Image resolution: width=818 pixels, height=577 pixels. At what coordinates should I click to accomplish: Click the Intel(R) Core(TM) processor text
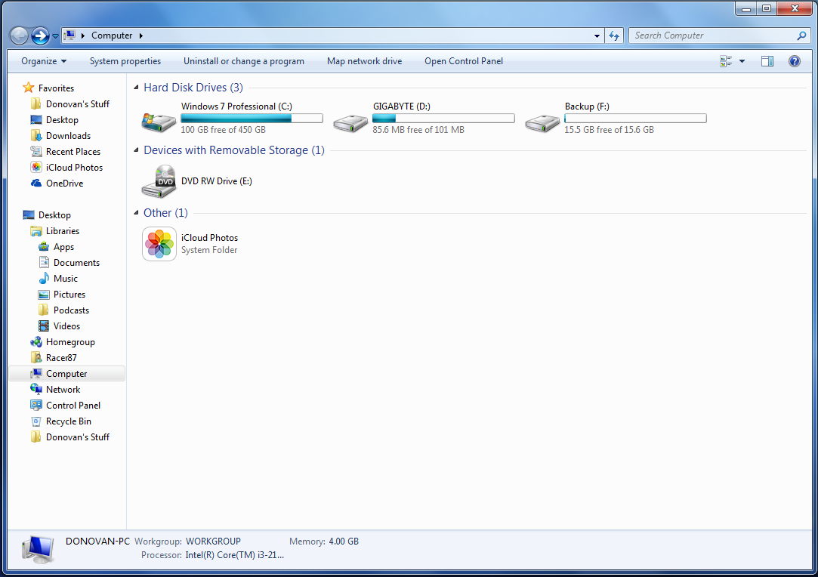click(234, 555)
